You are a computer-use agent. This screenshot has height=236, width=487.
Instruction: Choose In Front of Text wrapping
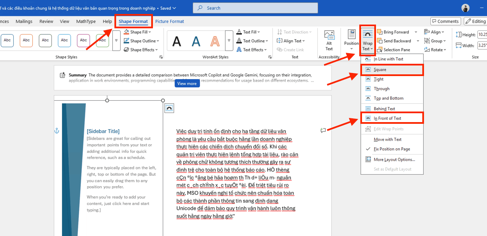[392, 118]
